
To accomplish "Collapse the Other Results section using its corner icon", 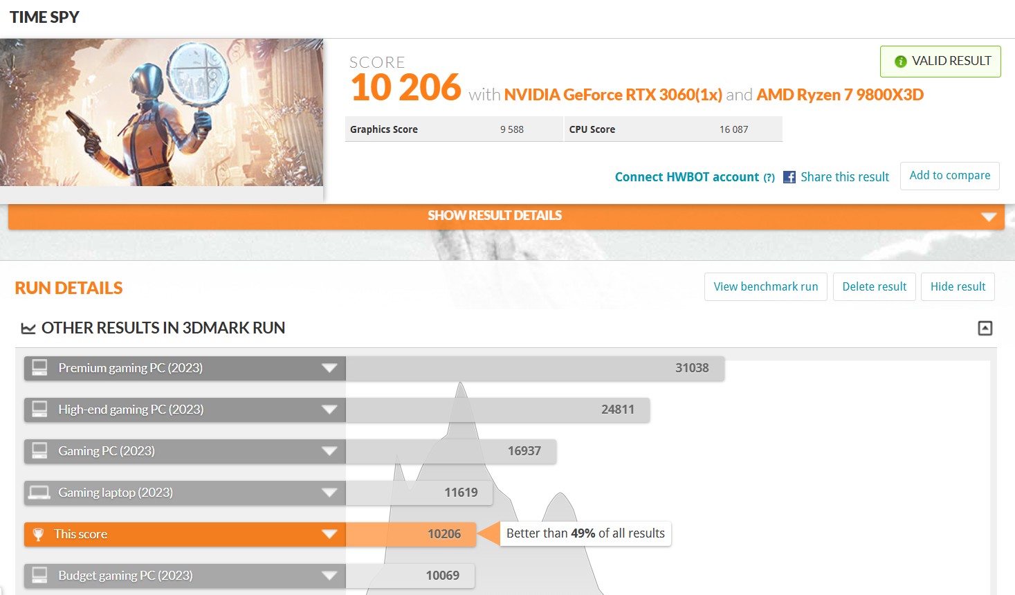I will (985, 328).
